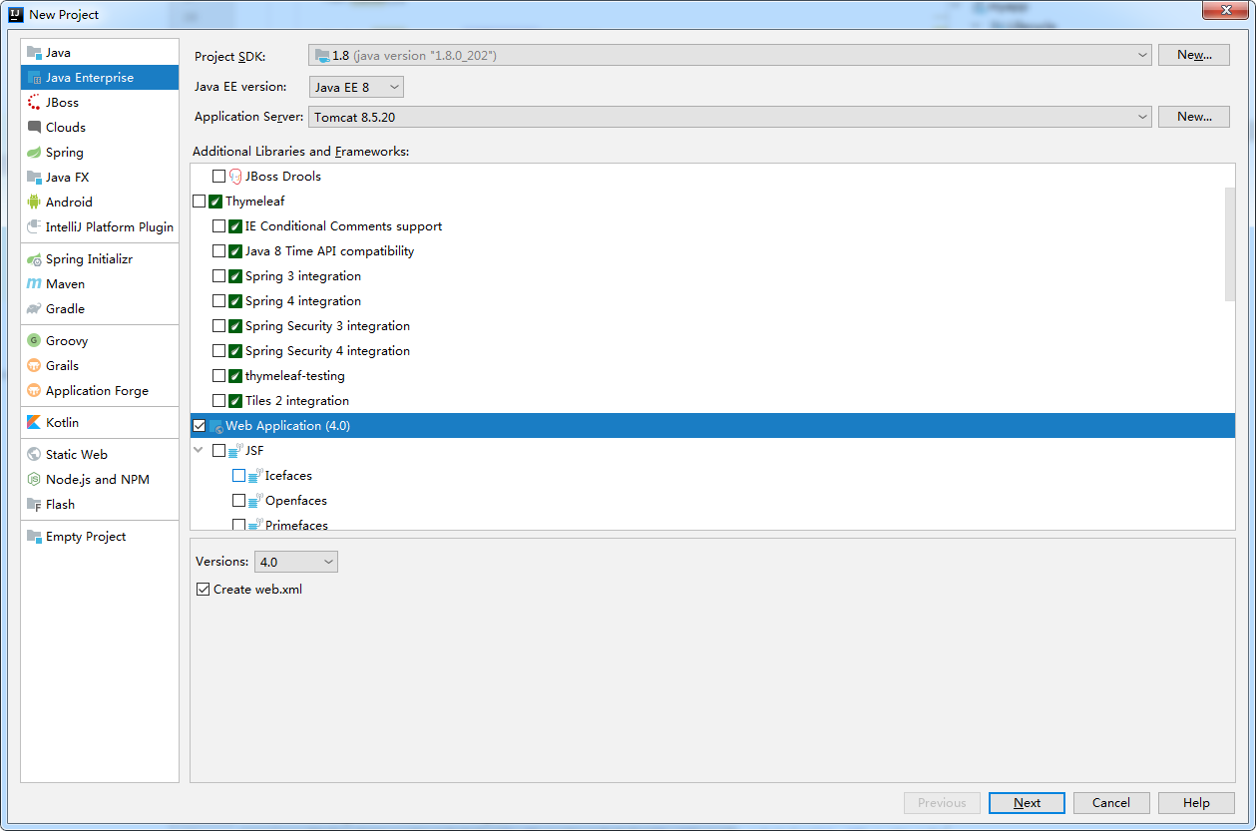The height and width of the screenshot is (831, 1256).
Task: Enable the JSF checkbox
Action: 218,450
